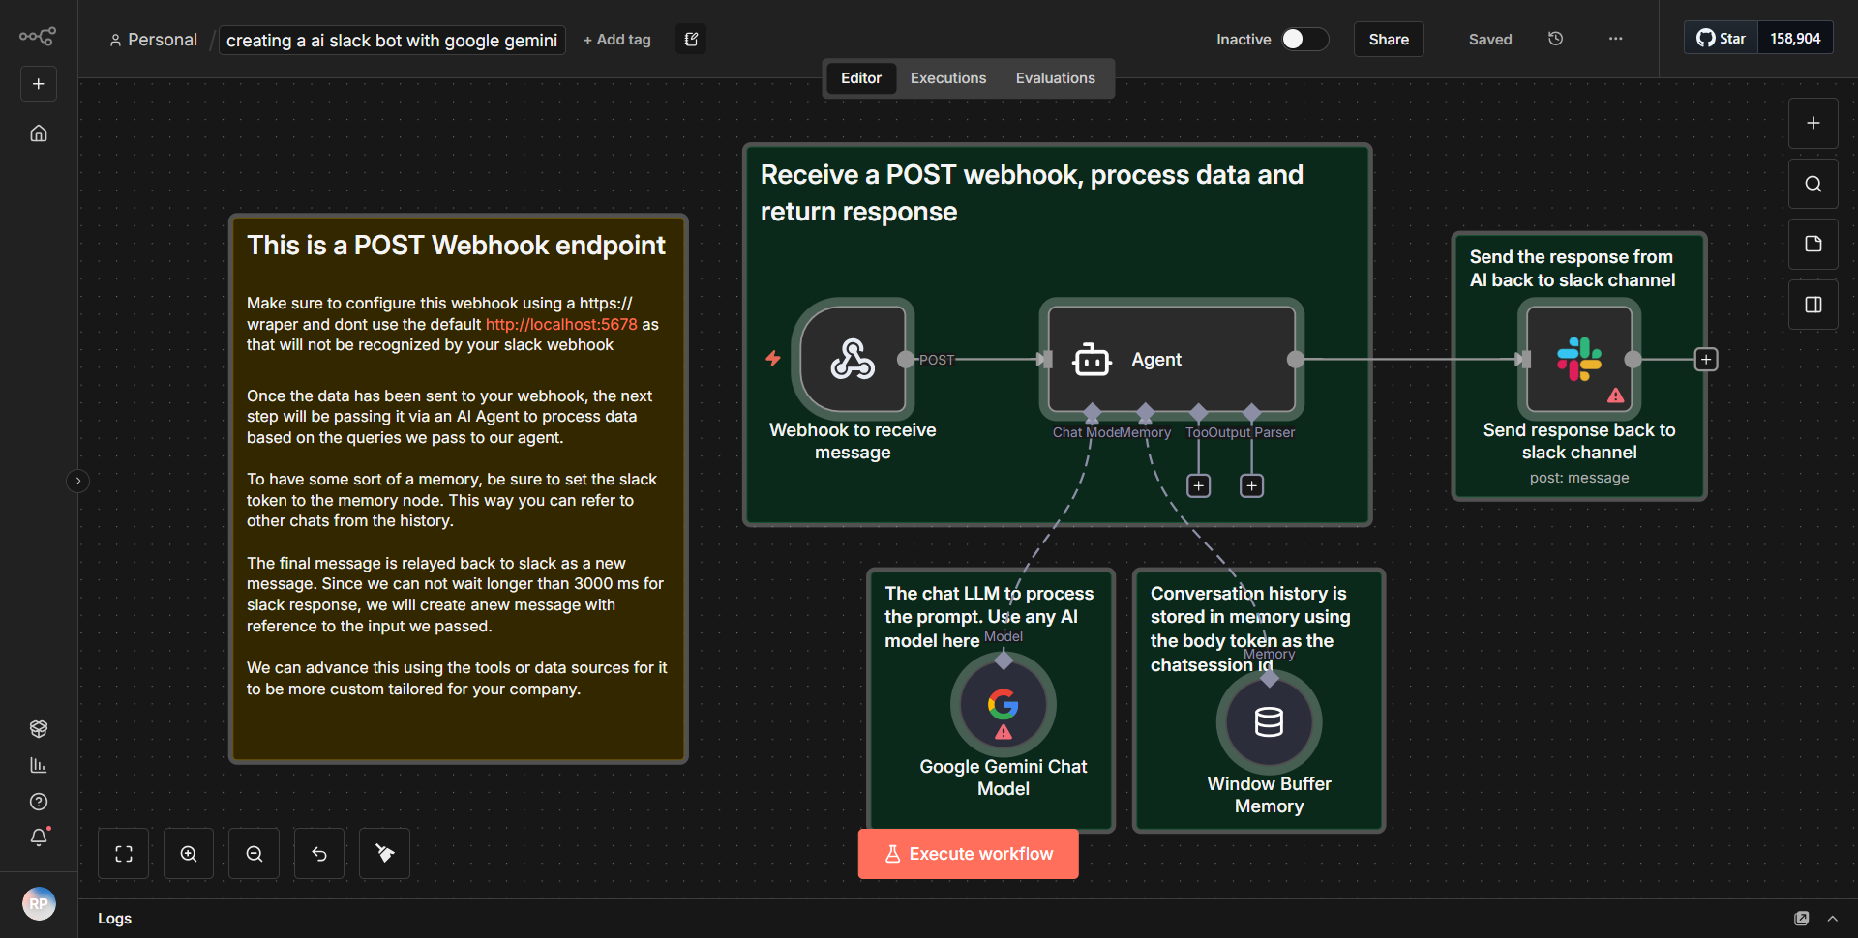Add a Tool to the Agent via the plus connector

(1199, 485)
